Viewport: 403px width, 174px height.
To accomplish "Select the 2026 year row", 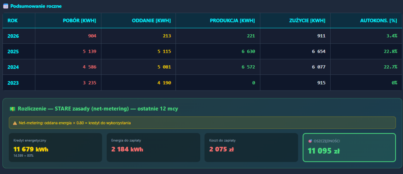I will (13, 36).
